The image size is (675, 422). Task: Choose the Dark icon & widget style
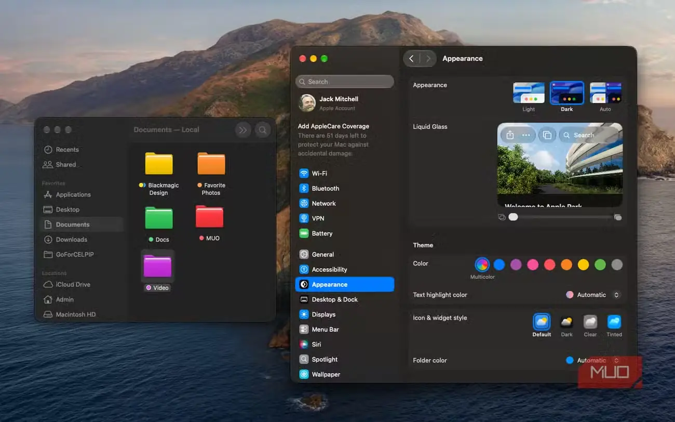(x=566, y=322)
